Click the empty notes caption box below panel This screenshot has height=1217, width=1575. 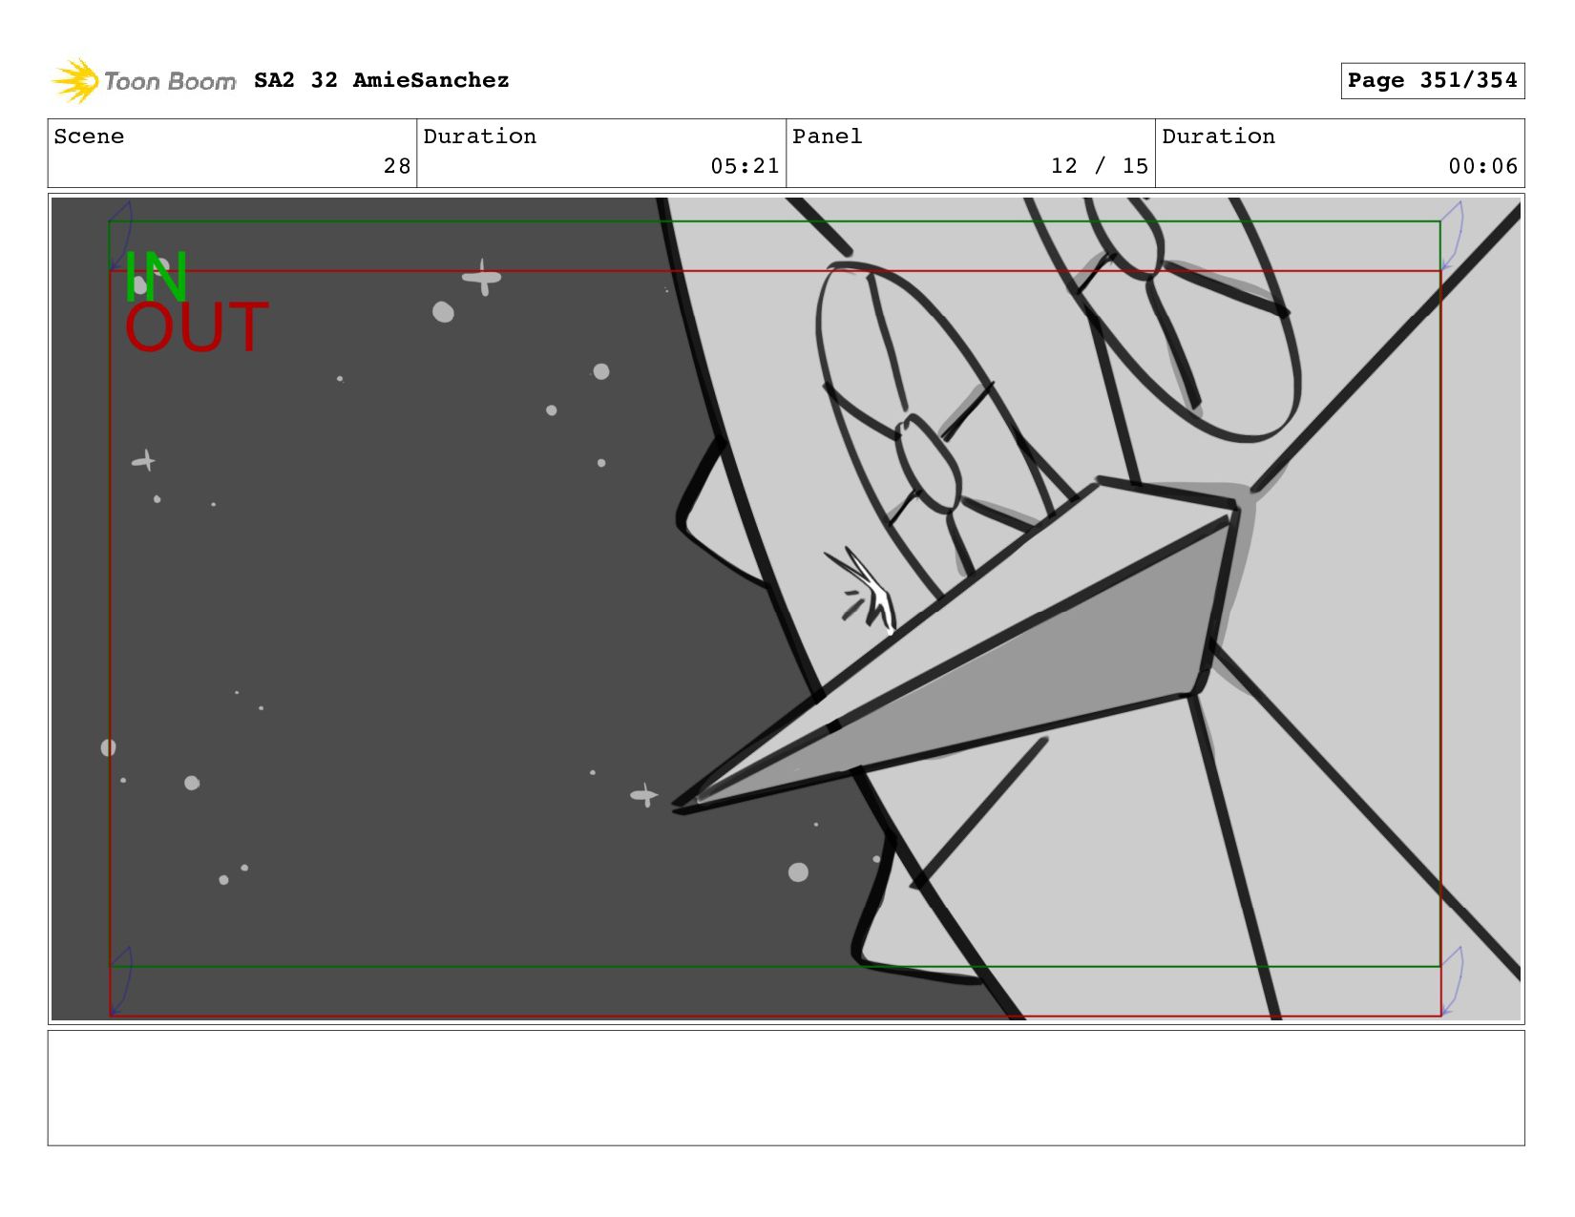coord(786,1088)
